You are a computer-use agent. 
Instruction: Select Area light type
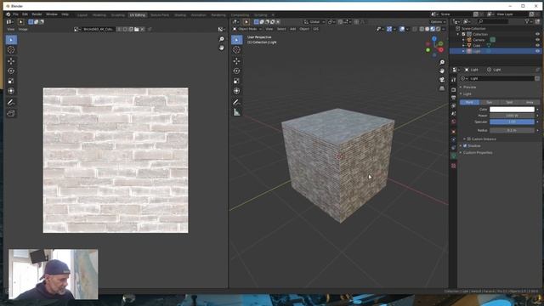pos(530,102)
